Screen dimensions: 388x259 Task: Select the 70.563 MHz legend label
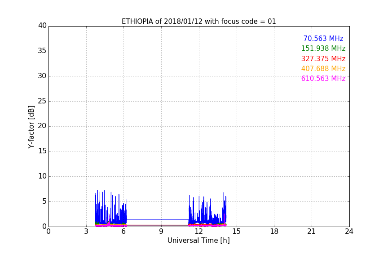[323, 38]
